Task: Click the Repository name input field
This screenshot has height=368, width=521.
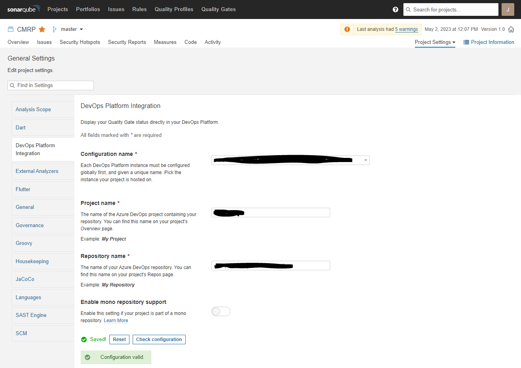Action: 271,266
